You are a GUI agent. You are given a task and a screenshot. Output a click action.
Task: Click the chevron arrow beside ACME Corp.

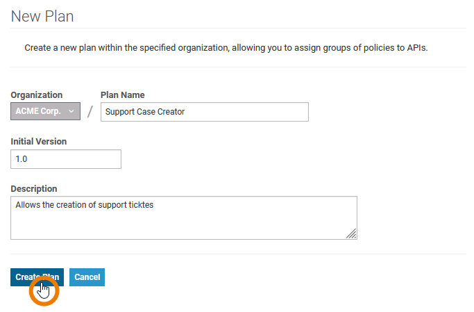point(71,111)
